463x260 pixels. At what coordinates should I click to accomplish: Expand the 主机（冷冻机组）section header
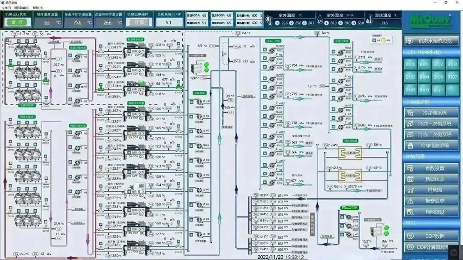coord(423,52)
